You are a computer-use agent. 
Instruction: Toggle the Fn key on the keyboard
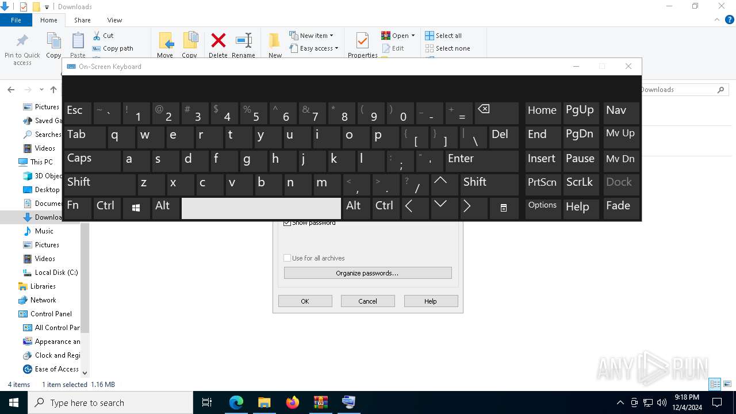pos(78,208)
